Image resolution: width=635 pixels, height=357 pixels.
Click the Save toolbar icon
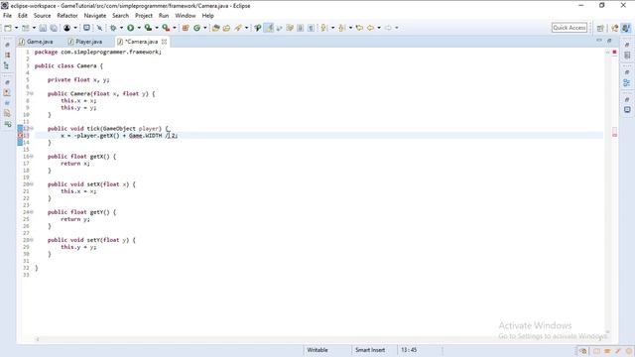[43, 28]
